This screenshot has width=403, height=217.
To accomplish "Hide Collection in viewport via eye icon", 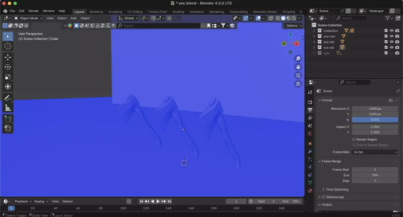I will point(392,31).
